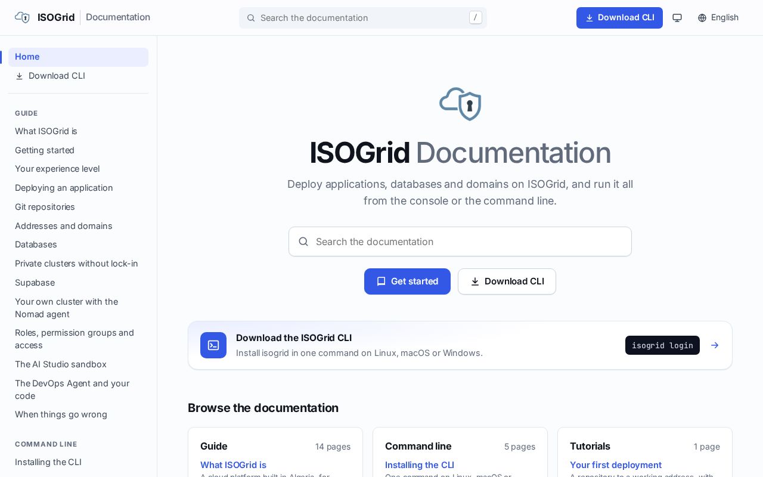This screenshot has height=477, width=763.
Task: Click the book icon on Get started
Action: pyautogui.click(x=381, y=281)
